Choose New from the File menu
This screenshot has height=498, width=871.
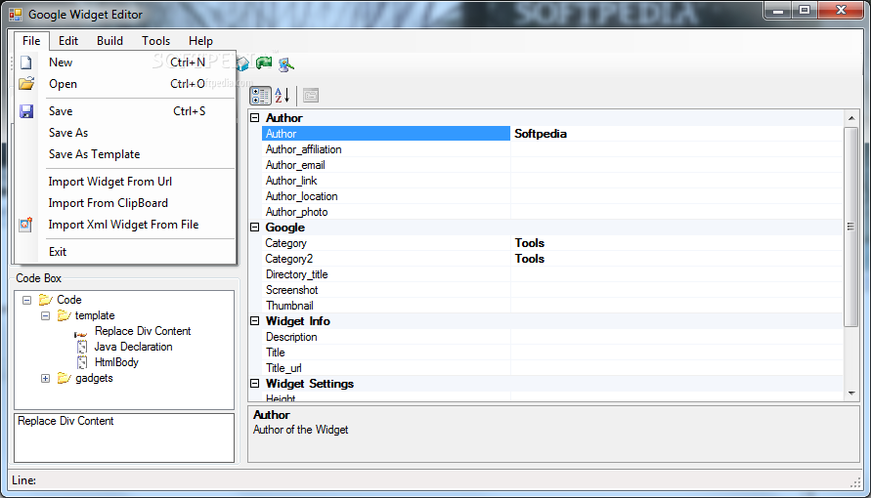[x=126, y=62]
